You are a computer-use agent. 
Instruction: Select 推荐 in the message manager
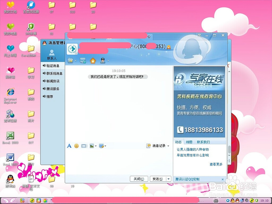click(x=53, y=97)
